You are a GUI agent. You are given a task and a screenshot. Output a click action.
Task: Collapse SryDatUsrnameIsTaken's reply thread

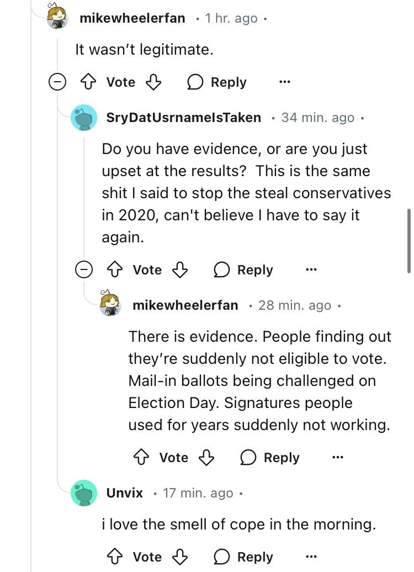[x=84, y=270]
